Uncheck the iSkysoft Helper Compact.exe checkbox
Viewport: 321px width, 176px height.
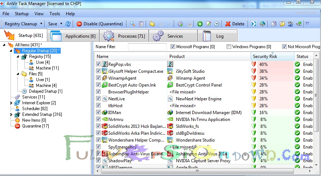[x=98, y=71]
